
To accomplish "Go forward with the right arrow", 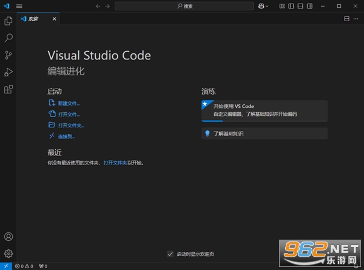I will click(107, 6).
